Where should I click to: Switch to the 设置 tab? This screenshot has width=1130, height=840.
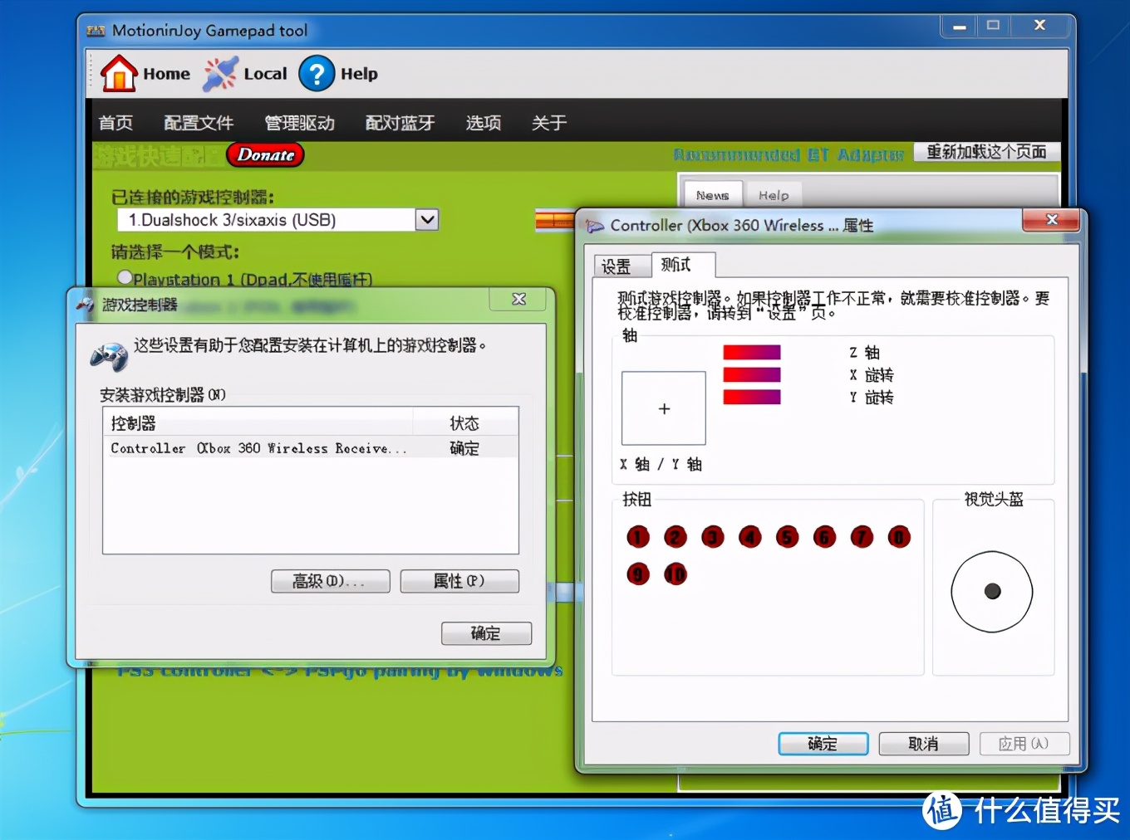click(620, 266)
